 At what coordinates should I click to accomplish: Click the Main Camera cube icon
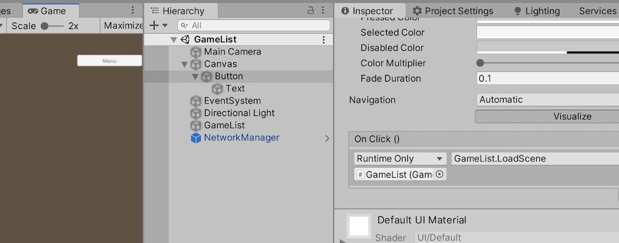coord(196,52)
